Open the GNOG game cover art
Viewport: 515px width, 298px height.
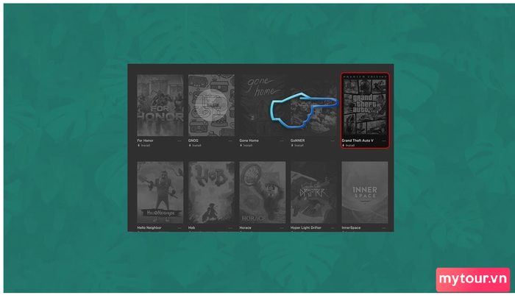click(211, 105)
